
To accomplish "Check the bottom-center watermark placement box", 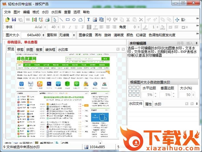I will pos(134,95).
